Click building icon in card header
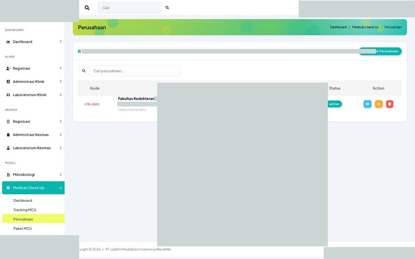This screenshot has height=259, width=415. (79, 51)
